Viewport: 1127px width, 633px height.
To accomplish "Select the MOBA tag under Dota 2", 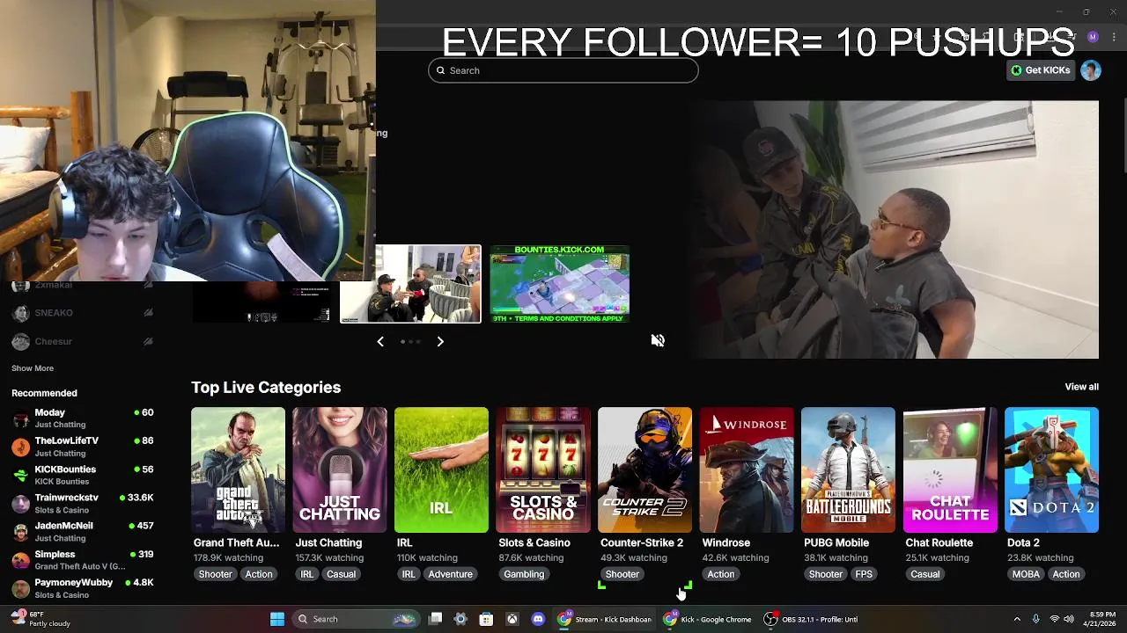I will click(1026, 574).
